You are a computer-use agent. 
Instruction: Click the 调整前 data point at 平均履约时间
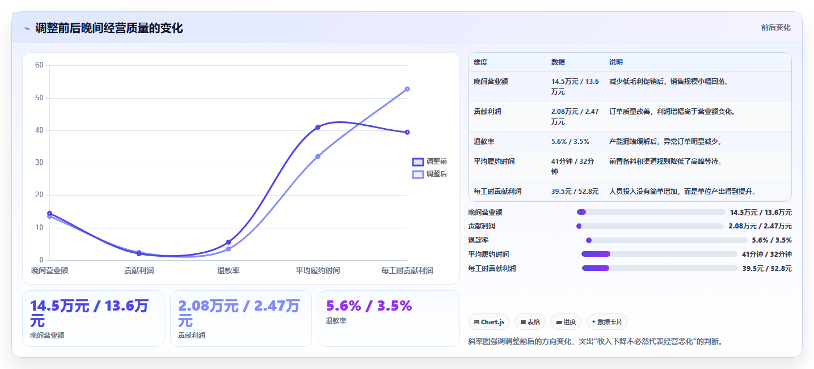[318, 127]
